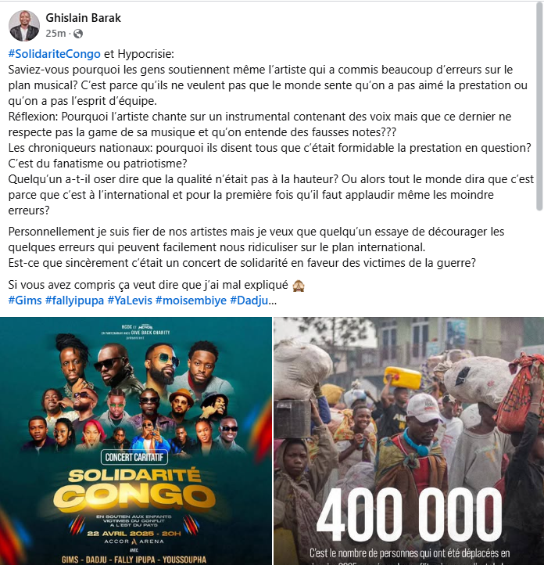
Task: Open the #fallyipupa hashtag link
Action: (x=74, y=300)
